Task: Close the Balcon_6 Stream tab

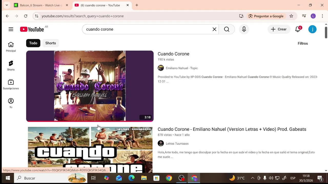Action: (67, 5)
